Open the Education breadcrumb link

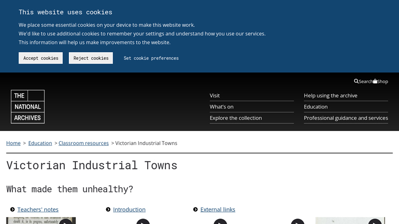click(40, 143)
